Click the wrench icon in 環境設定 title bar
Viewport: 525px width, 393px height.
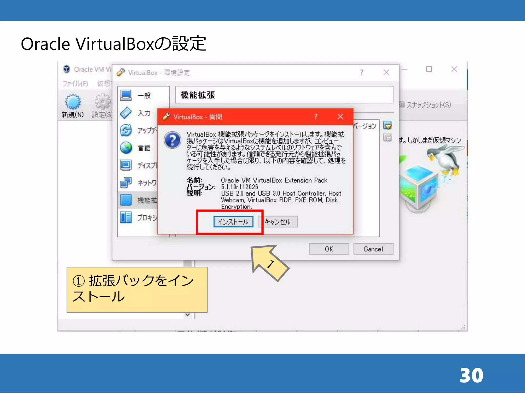(121, 72)
